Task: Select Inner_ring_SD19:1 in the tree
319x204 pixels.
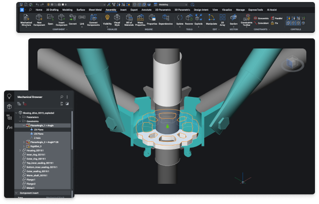Action: click(36, 155)
